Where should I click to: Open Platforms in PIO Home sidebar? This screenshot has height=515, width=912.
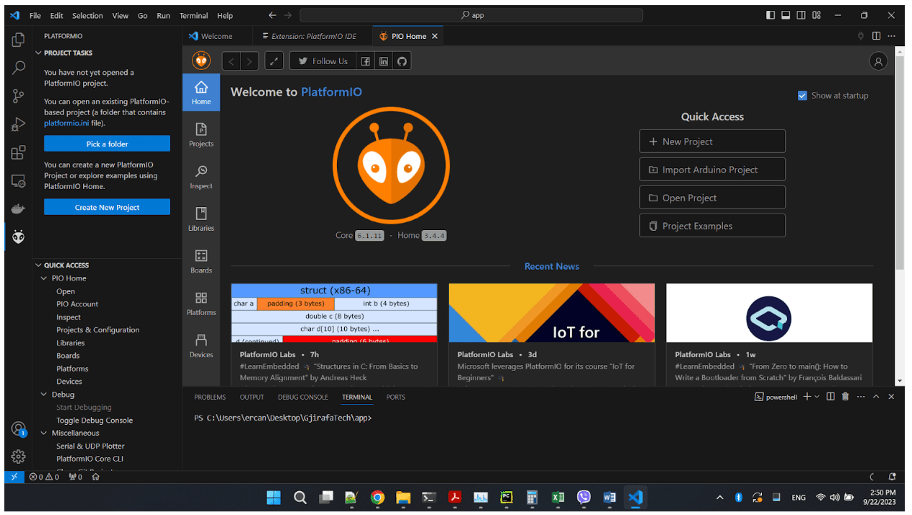pyautogui.click(x=201, y=304)
